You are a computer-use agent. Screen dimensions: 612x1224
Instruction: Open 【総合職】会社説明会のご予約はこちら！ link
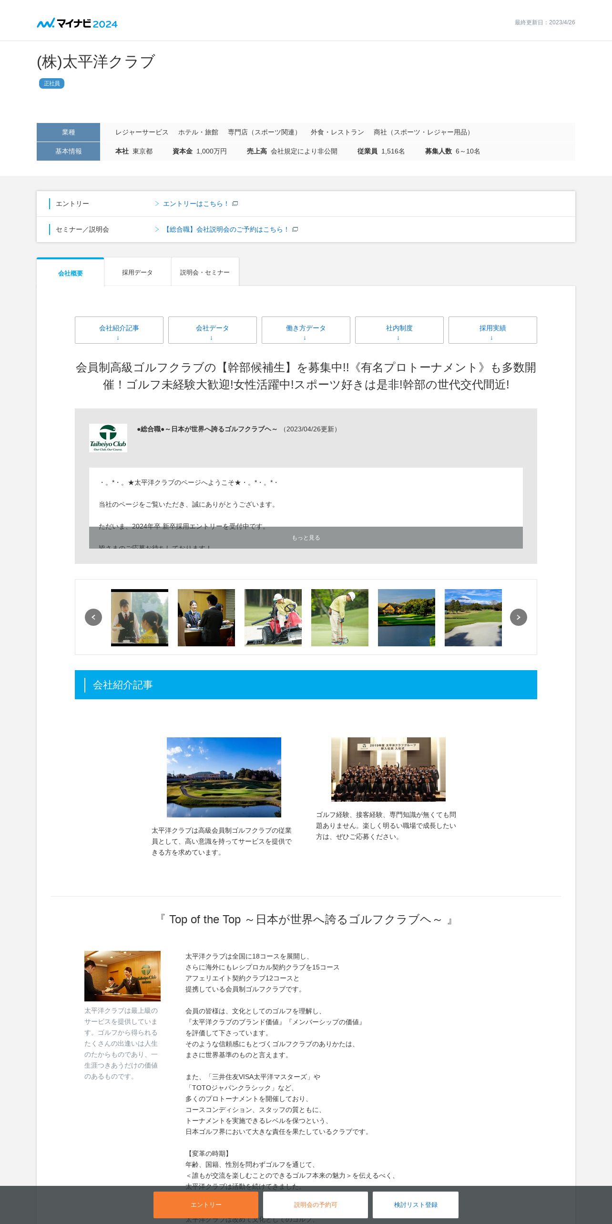pos(226,229)
